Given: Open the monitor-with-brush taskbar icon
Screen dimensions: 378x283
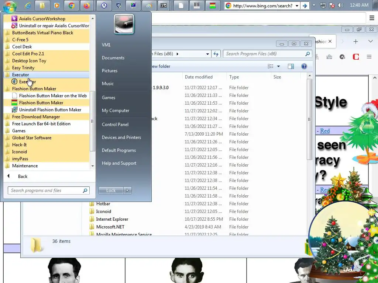Looking at the screenshot, I should pyautogui.click(x=133, y=5).
